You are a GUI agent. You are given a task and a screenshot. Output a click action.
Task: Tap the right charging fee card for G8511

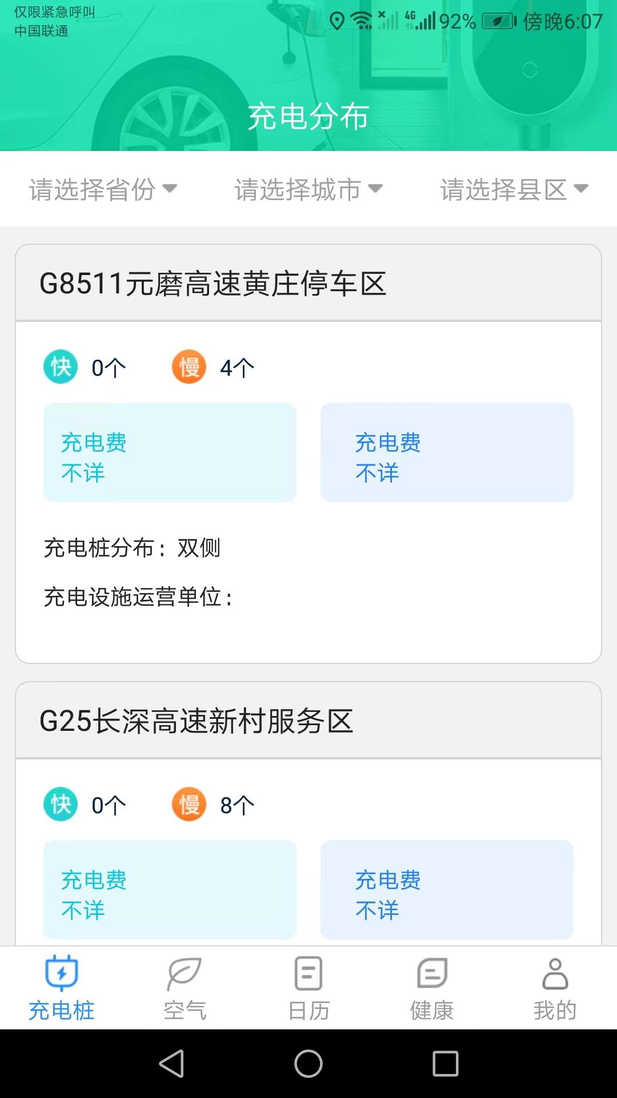click(x=447, y=452)
